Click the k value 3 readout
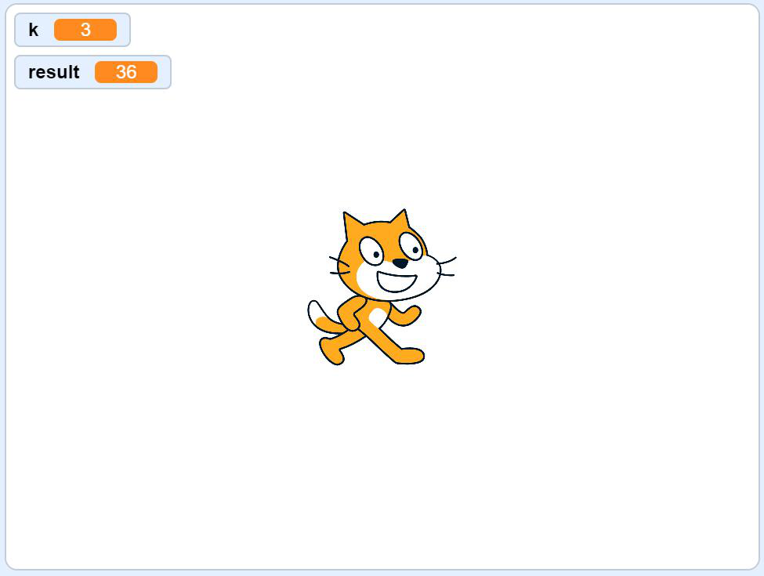The height and width of the screenshot is (576, 764). pyautogui.click(x=85, y=30)
